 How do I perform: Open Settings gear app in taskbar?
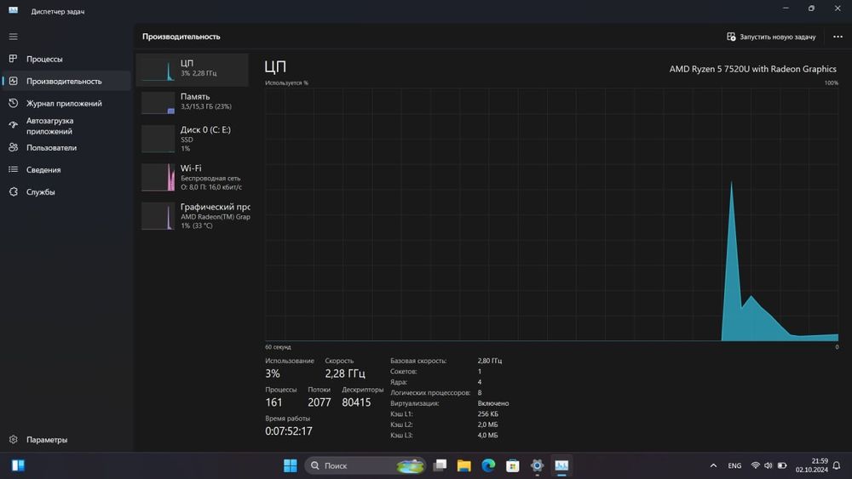pos(537,465)
